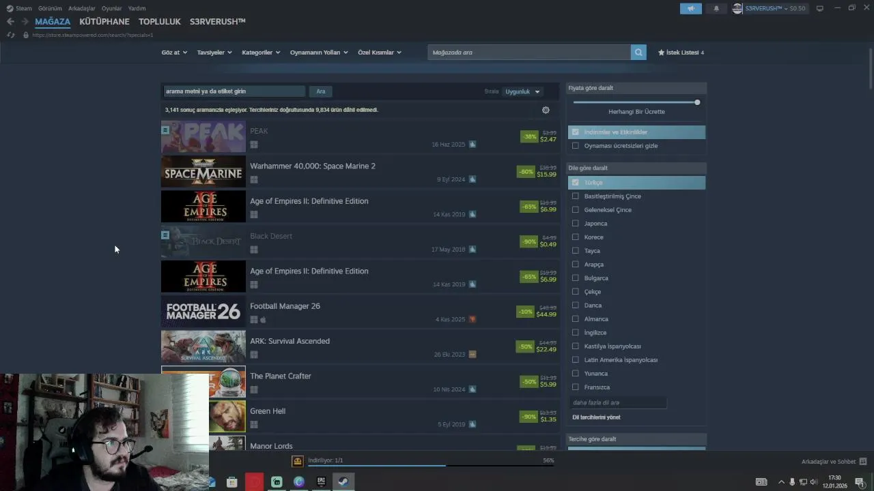Switch to the KÜTÜPHANE tab
The height and width of the screenshot is (491, 874).
pyautogui.click(x=104, y=22)
